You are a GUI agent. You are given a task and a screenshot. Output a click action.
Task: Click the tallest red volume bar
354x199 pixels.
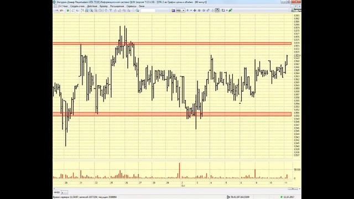point(180,171)
